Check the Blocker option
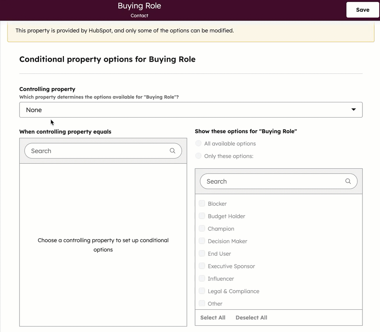The image size is (380, 332). click(202, 203)
